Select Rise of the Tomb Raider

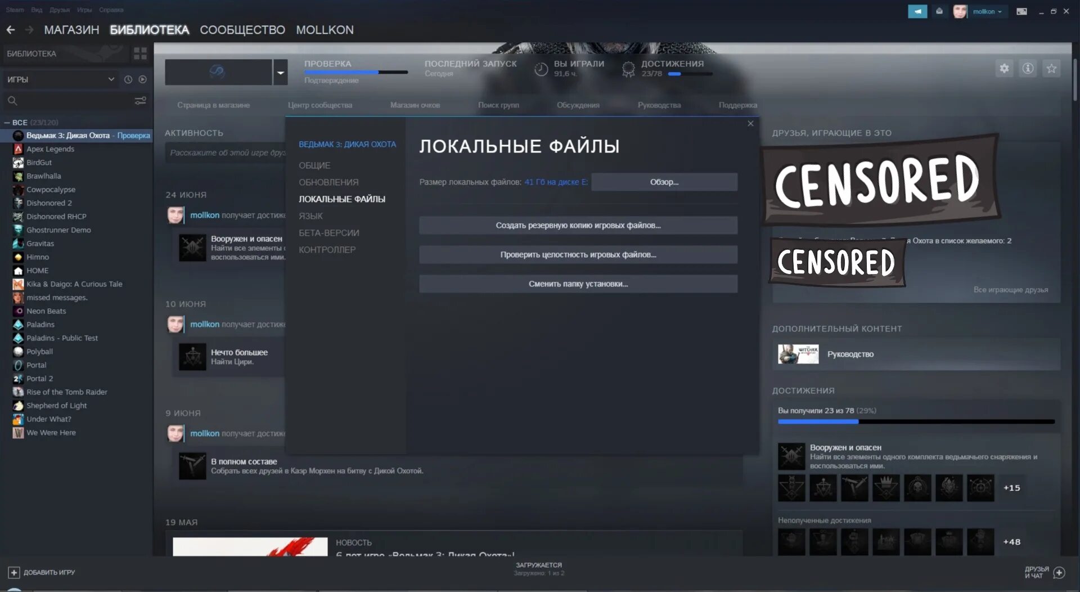coord(66,392)
